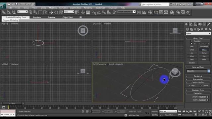Screen dimensions: 212x119
Task: Click the Circle spline button
Action: point(192,50)
